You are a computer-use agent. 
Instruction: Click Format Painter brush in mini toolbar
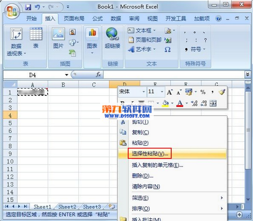click(222, 92)
